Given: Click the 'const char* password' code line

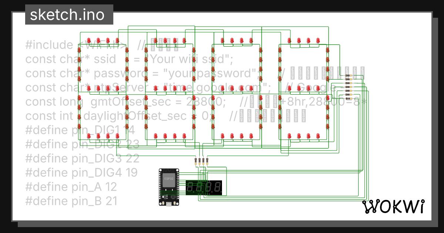Looking at the screenshot, I should click(x=196, y=73).
